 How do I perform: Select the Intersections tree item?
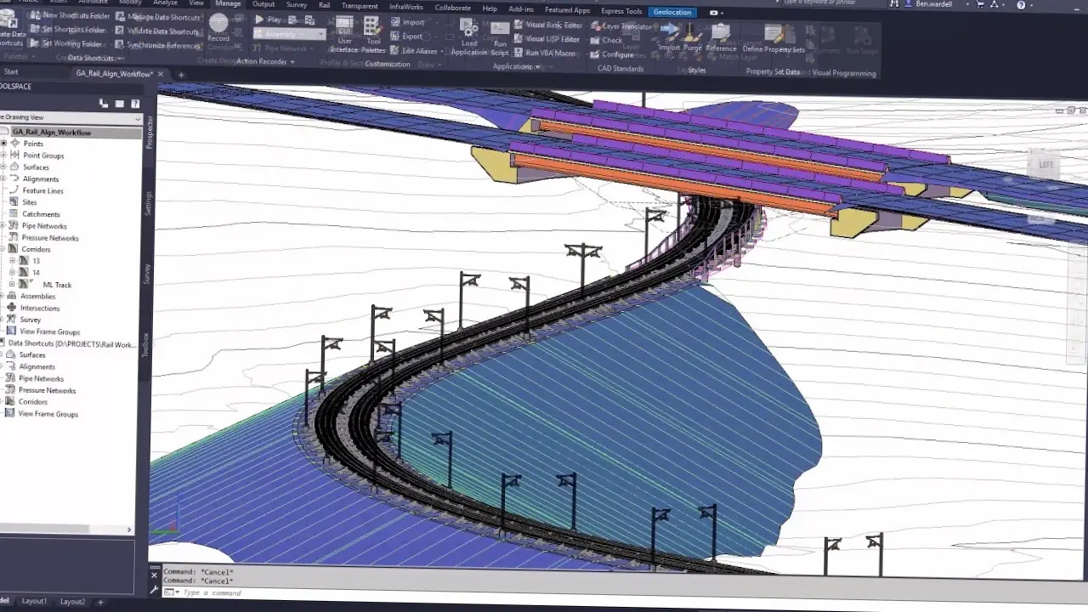(40, 308)
